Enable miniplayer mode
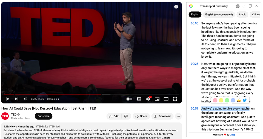This screenshot has width=263, height=139. tap(157, 99)
